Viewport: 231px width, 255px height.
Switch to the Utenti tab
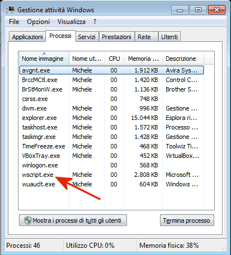click(x=169, y=37)
